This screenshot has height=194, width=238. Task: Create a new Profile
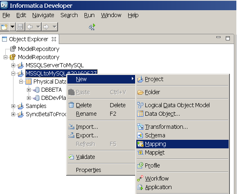pos(182,165)
